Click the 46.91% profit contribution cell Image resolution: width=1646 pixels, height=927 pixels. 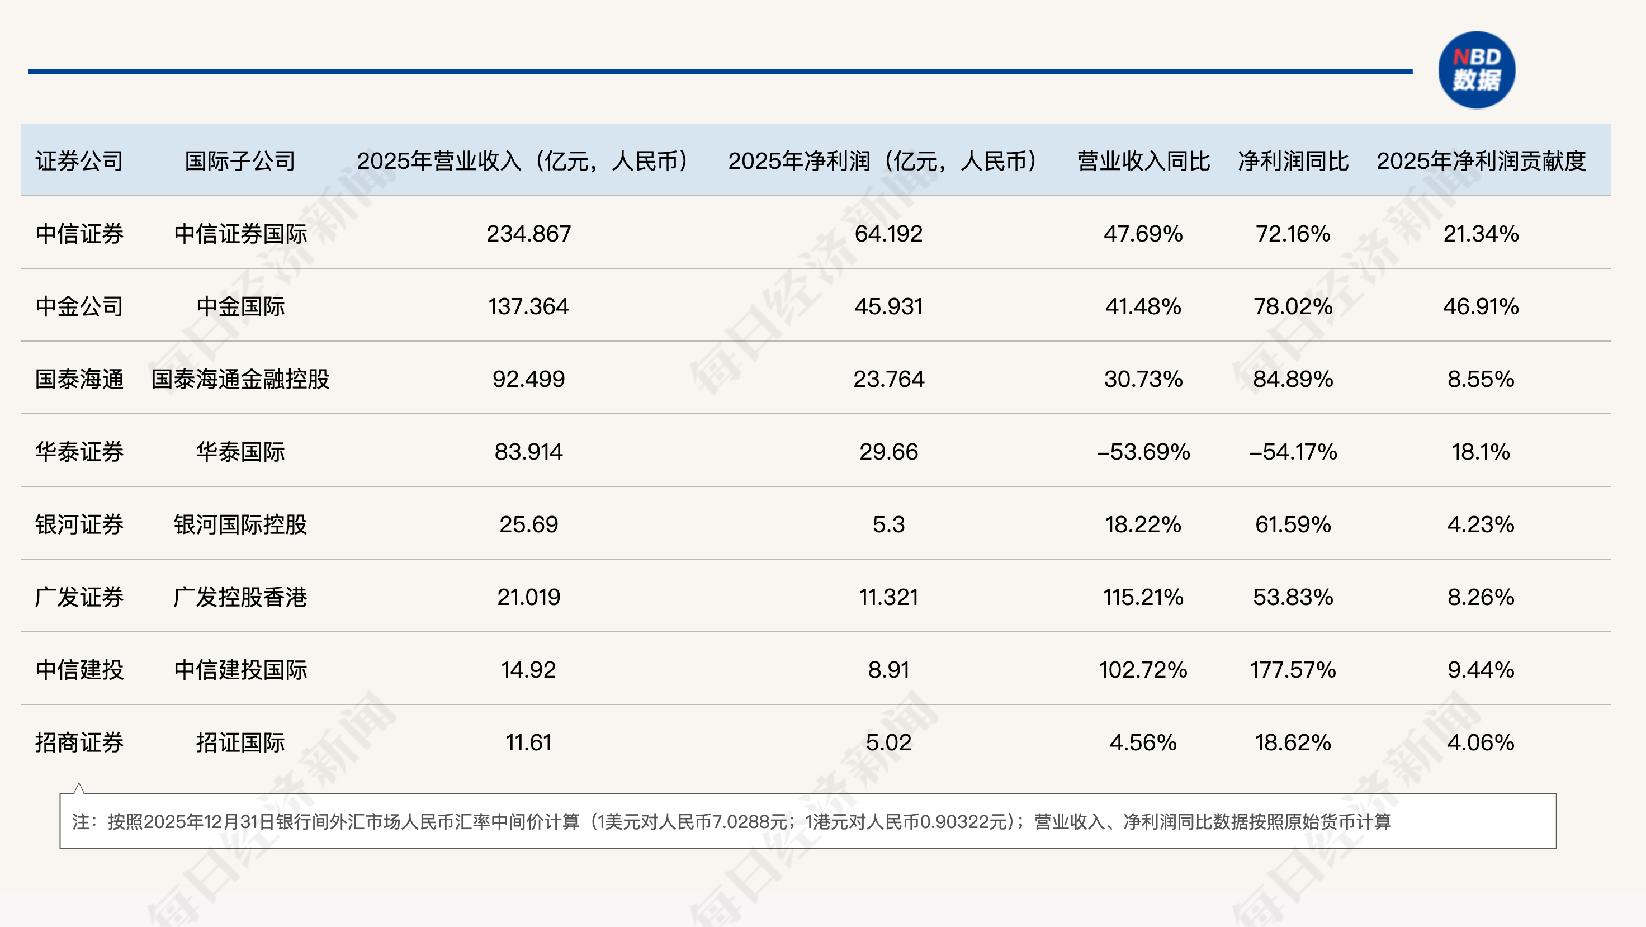pos(1481,306)
